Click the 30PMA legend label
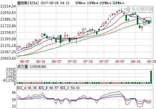This screenshot has width=156, height=109. click(x=117, y=3)
